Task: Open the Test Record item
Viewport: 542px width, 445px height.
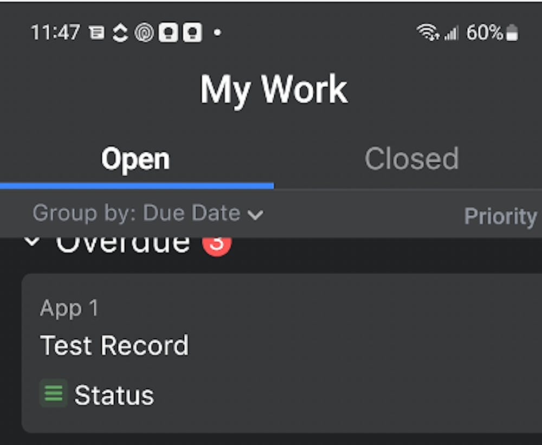Action: coord(114,345)
